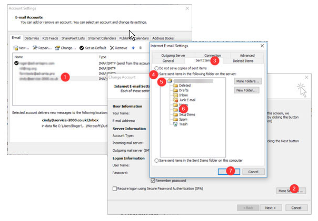Click the More Folders button
The image size is (318, 221).
click(247, 81)
